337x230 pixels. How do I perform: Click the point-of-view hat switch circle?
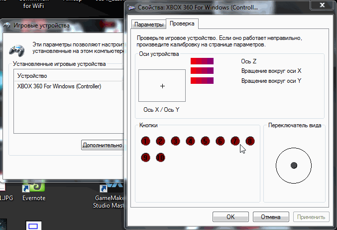coord(294,166)
